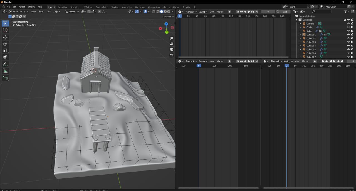Image resolution: width=356 pixels, height=191 pixels.
Task: Collapse the Collection tree in outliner
Action: [x=297, y=20]
